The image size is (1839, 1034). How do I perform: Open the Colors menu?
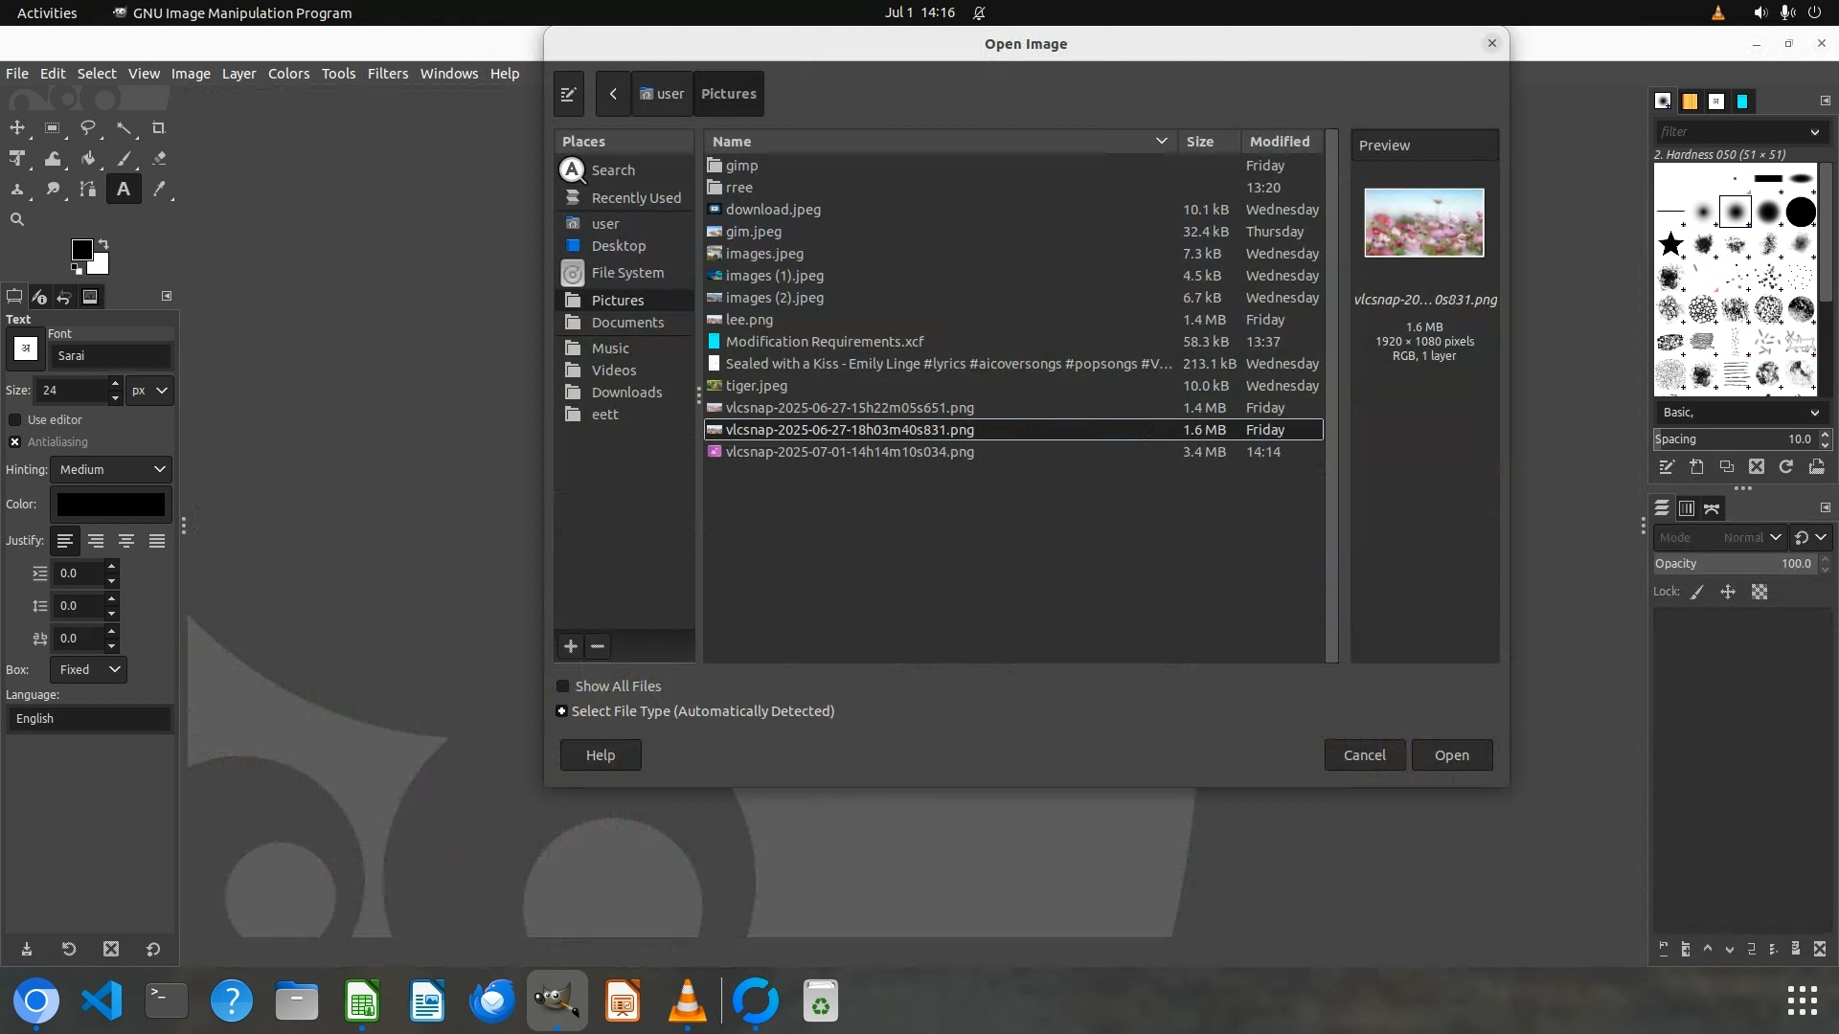click(x=288, y=74)
